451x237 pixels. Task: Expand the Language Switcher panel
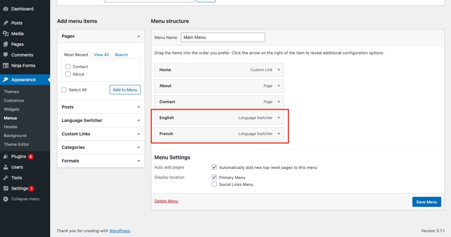[x=138, y=121]
